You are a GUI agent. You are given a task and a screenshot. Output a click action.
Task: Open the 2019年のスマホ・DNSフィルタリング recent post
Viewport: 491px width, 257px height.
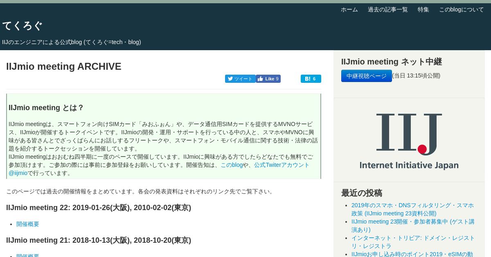coord(412,209)
